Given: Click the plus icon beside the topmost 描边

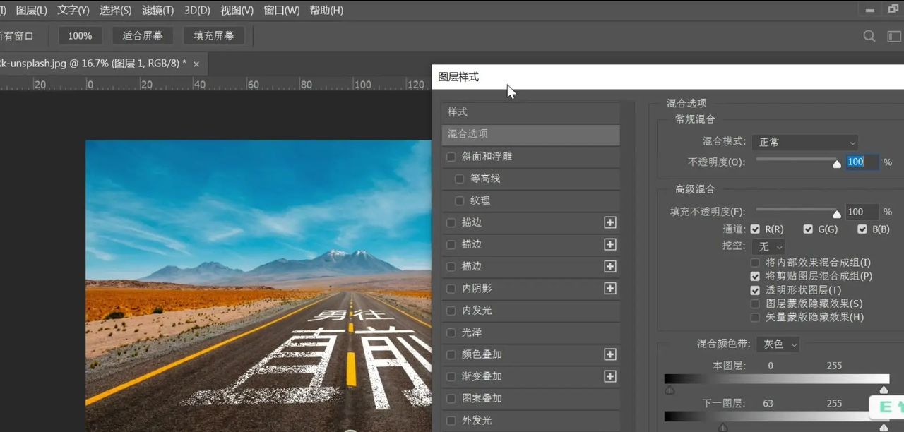Looking at the screenshot, I should pyautogui.click(x=610, y=222).
